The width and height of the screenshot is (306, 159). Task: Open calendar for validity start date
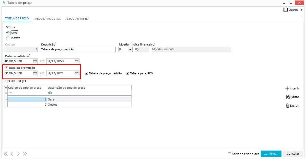click(x=35, y=61)
